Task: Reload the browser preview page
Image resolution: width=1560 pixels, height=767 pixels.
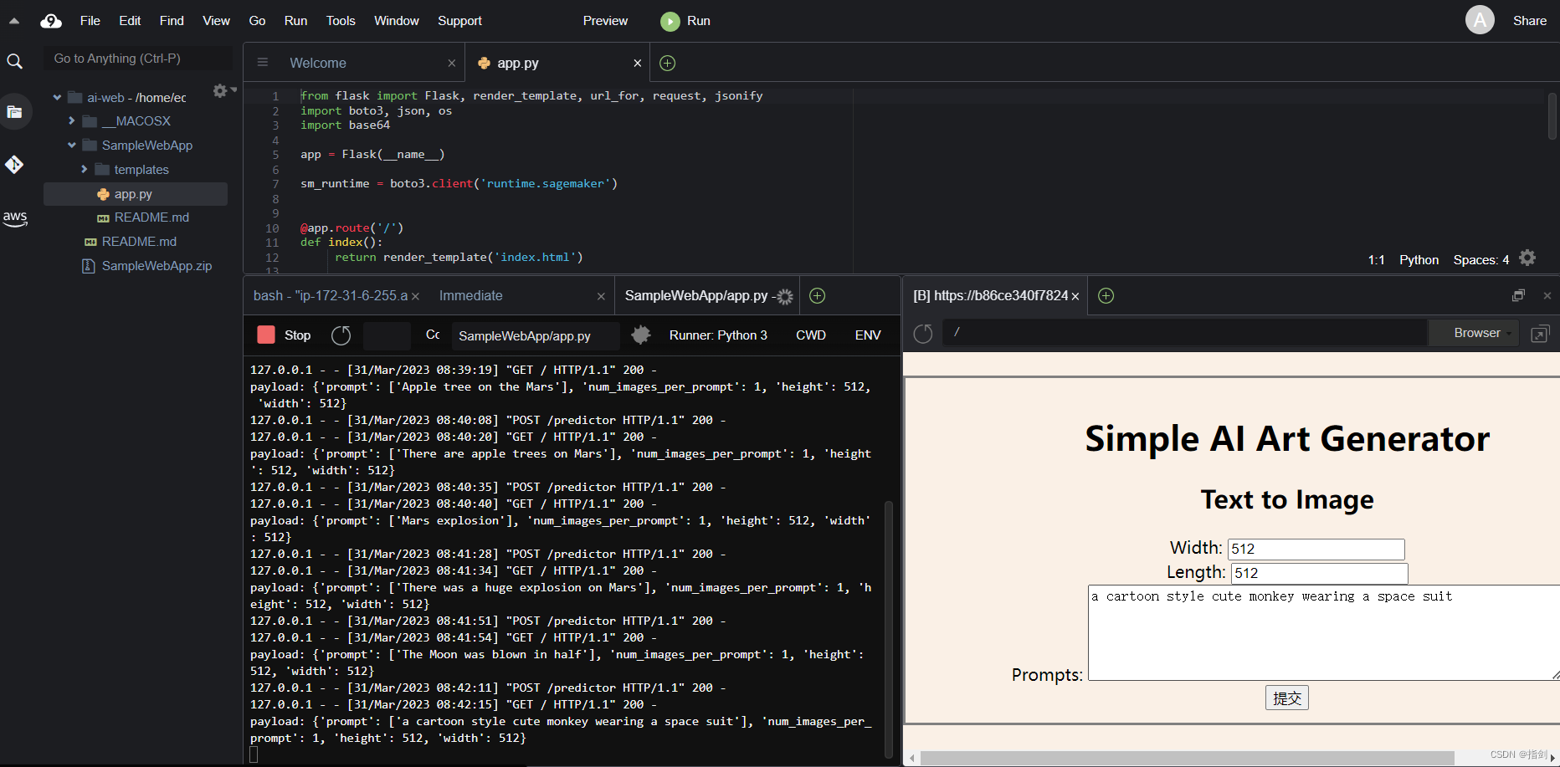Action: 923,334
